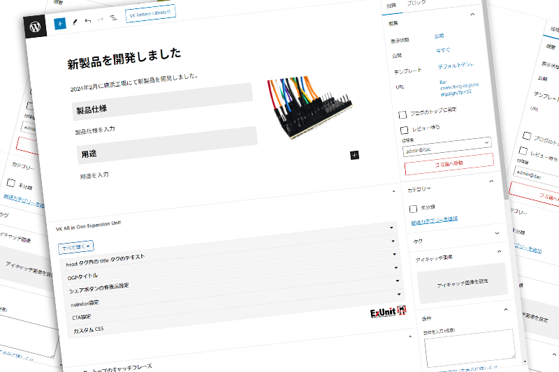Redo the last undone edit
Image resolution: width=559 pixels, height=372 pixels.
coord(101,20)
